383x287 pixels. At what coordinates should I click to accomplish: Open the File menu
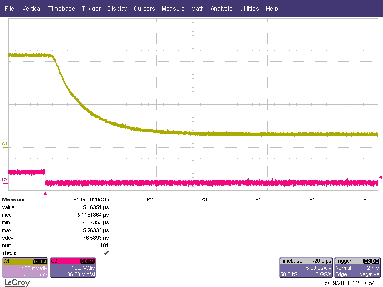tap(10, 9)
